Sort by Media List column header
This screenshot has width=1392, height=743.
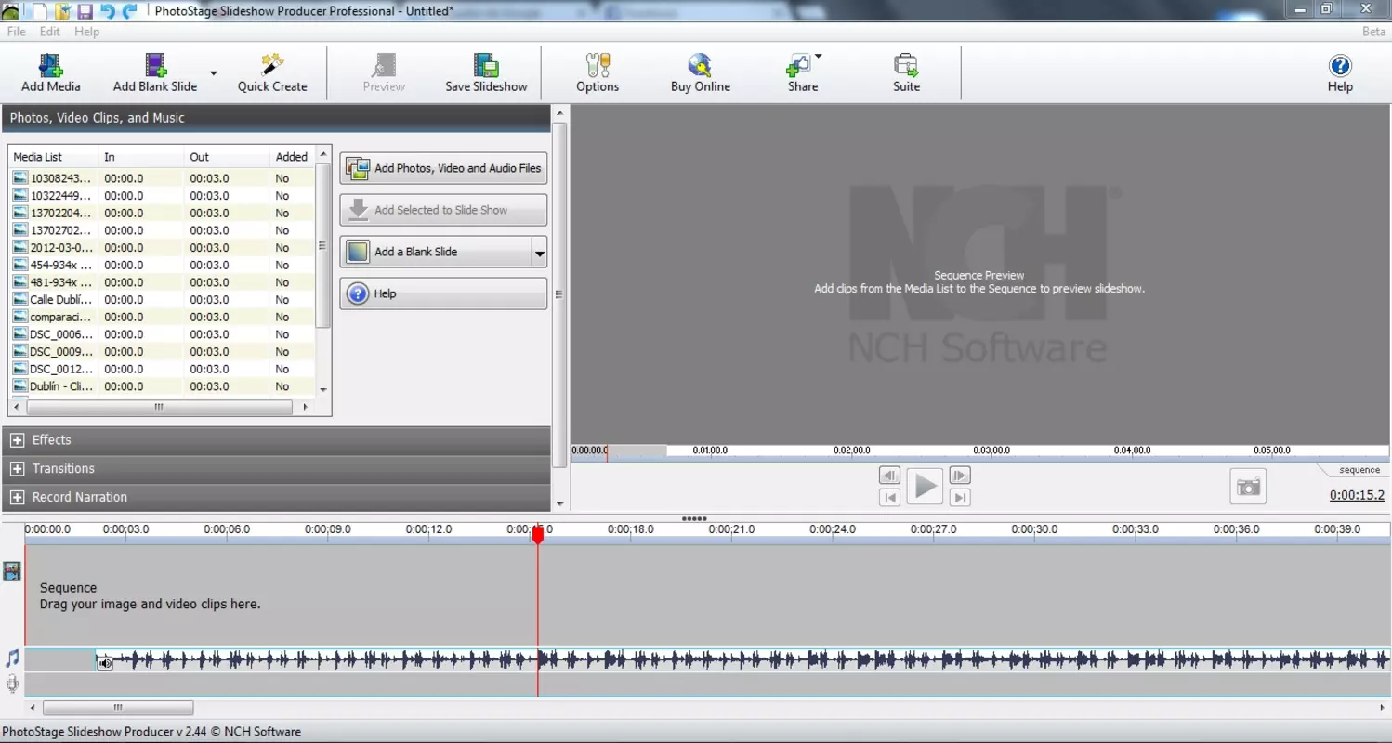(53, 157)
